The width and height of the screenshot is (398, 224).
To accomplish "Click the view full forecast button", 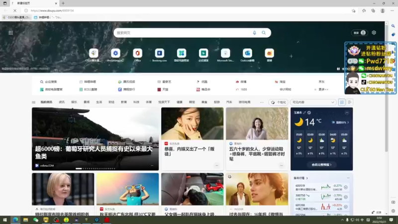I will 321,165.
